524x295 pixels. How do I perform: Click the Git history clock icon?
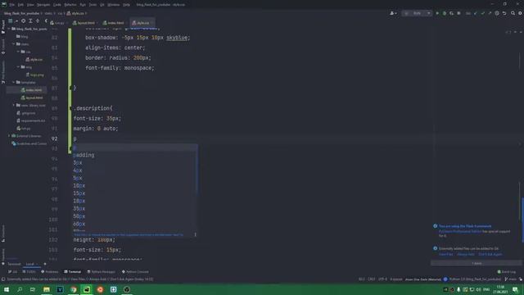[497, 13]
